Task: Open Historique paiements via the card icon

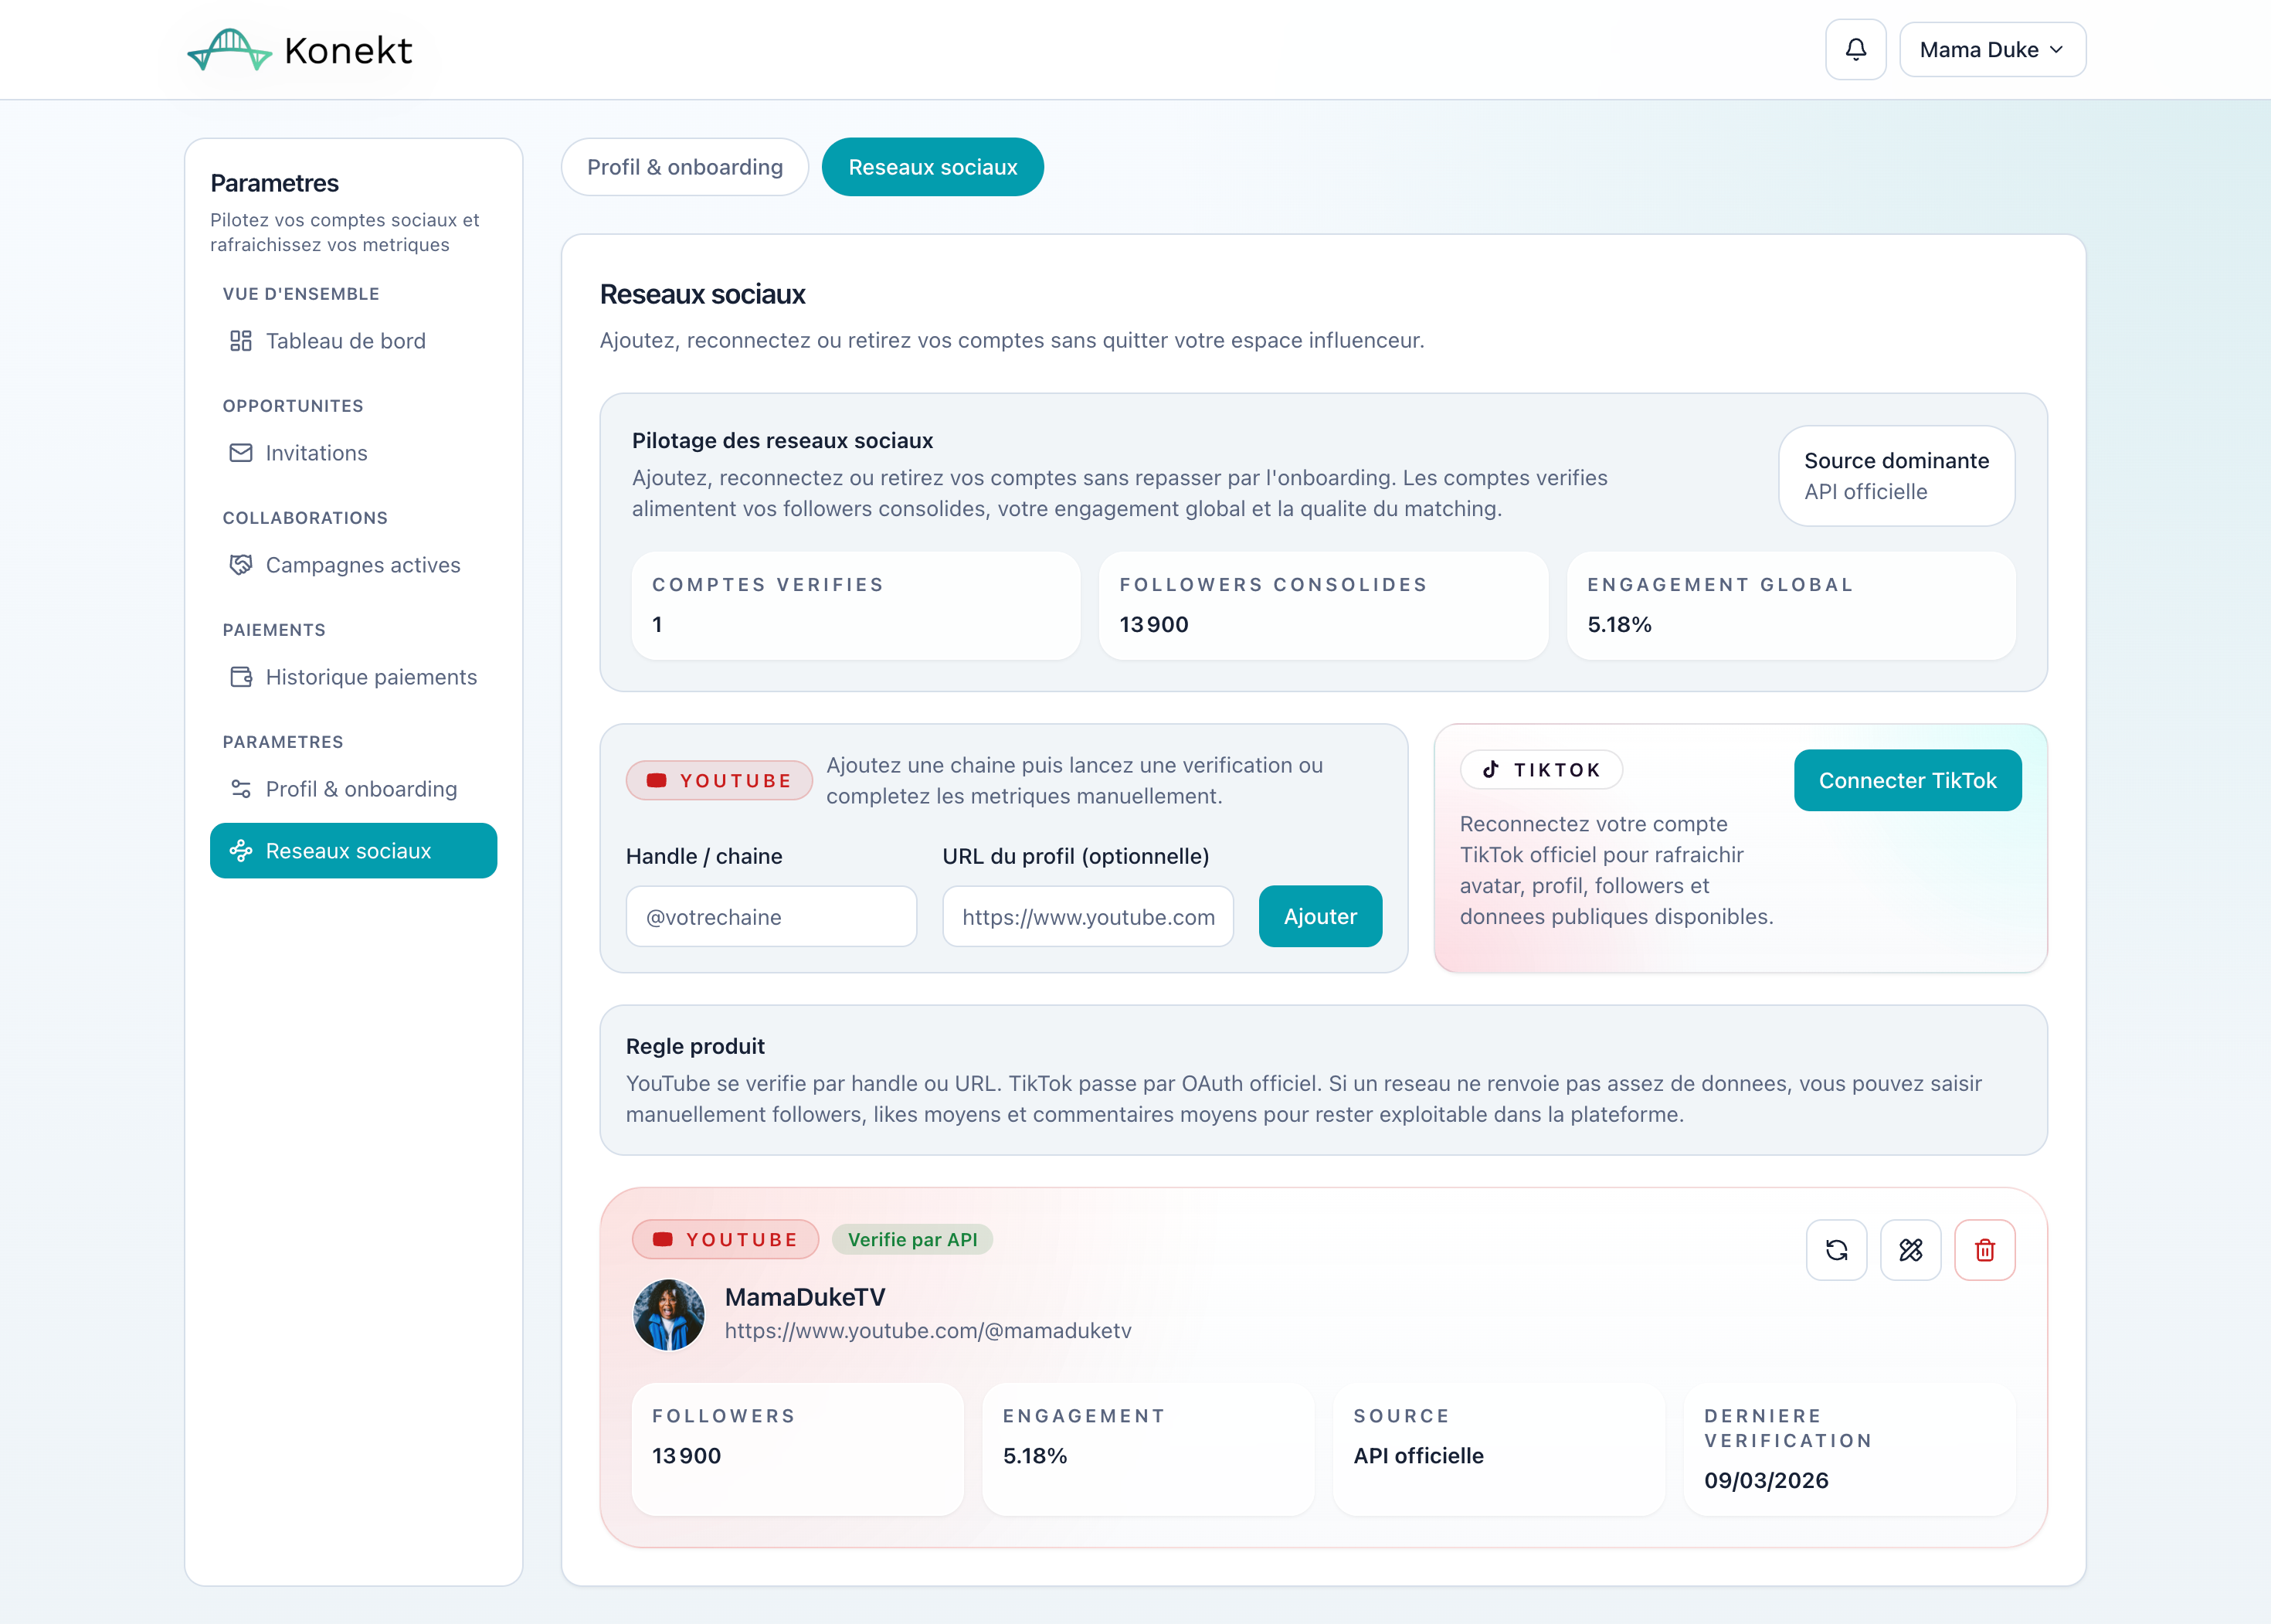Action: pyautogui.click(x=241, y=676)
